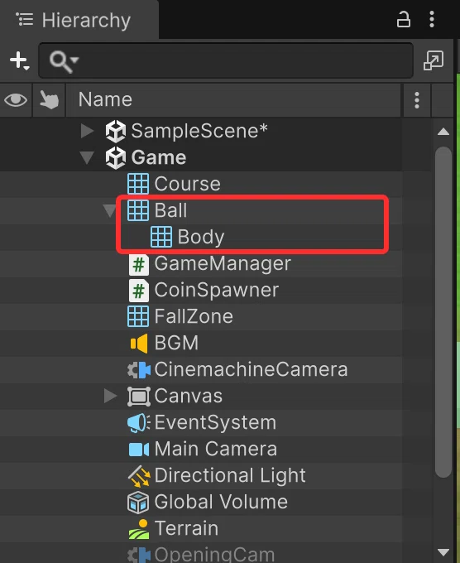This screenshot has height=563, width=460.
Task: Open the scene search window icon
Action: click(x=434, y=60)
